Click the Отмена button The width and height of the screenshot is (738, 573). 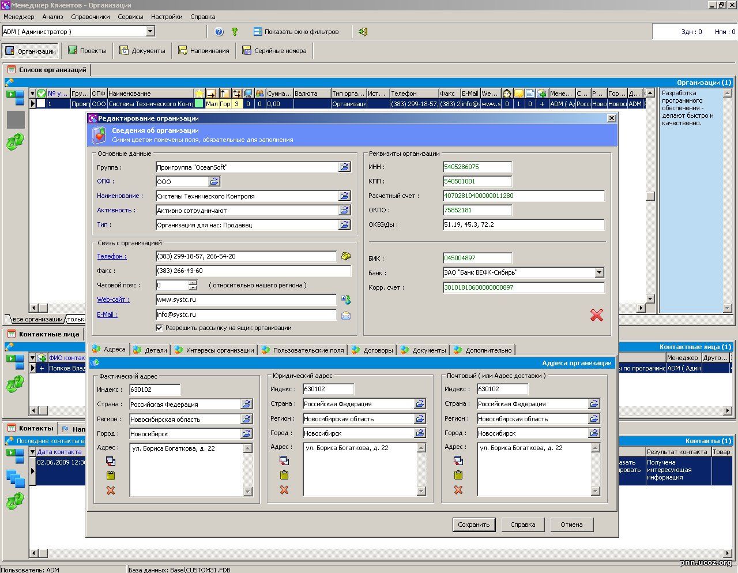click(571, 525)
